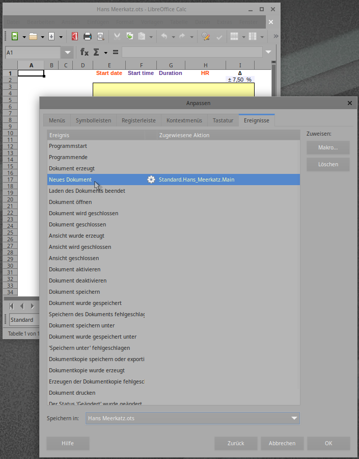The height and width of the screenshot is (459, 359).
Task: Click the New spreadsheet icon in Calc toolbar
Action: click(x=15, y=36)
